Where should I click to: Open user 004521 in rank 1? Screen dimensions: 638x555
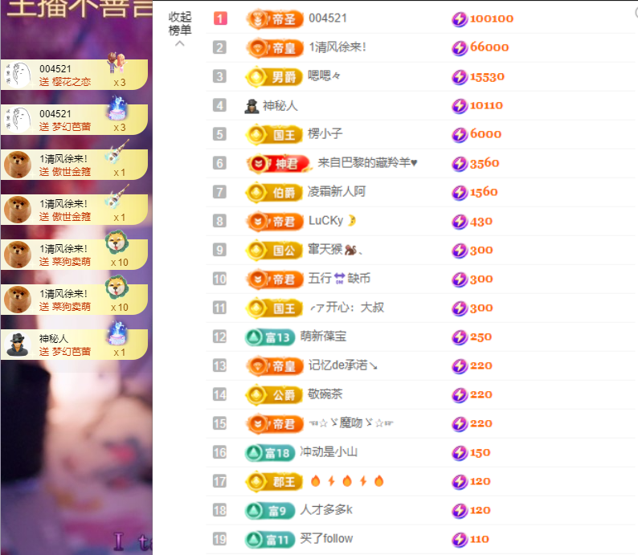328,18
